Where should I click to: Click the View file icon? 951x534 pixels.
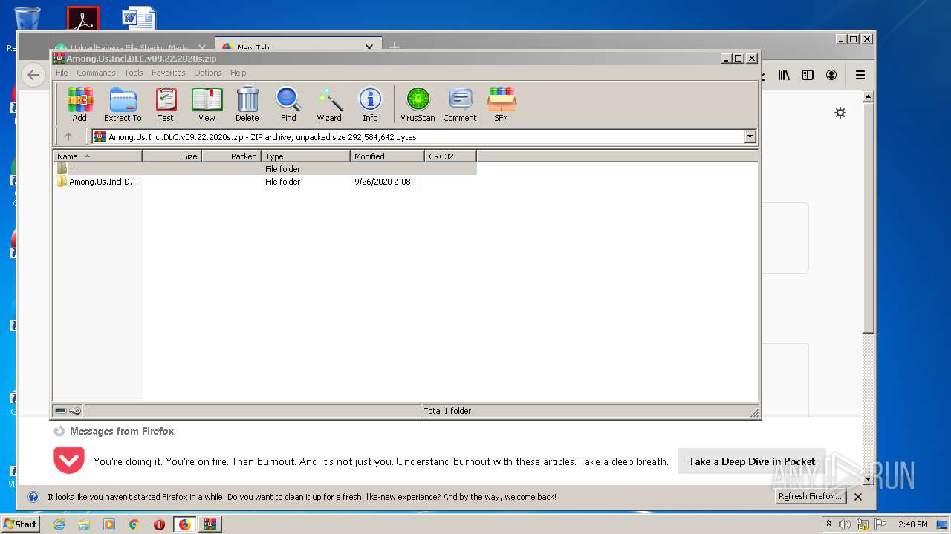(207, 104)
